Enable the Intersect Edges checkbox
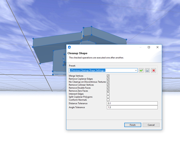Image resolution: width=180 pixels, height=141 pixels. click(108, 94)
